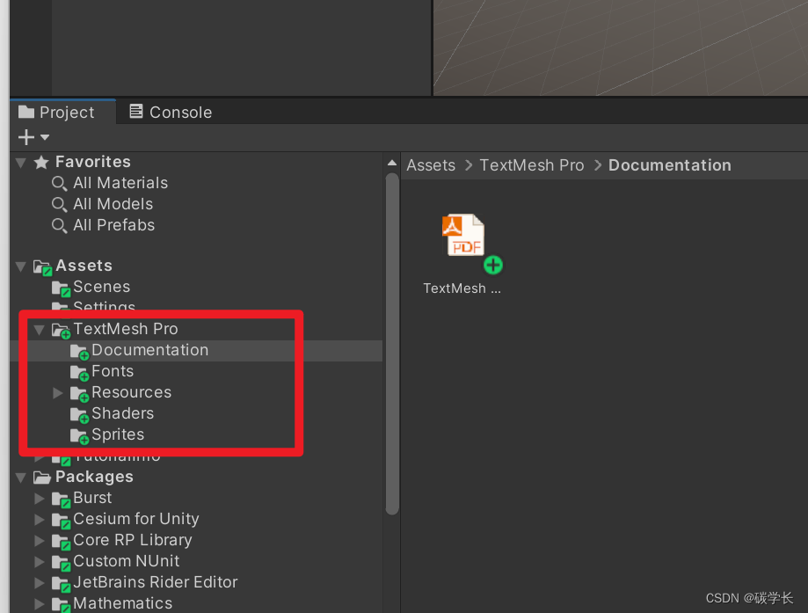Viewport: 808px width, 613px height.
Task: Click the Documentation folder icon in tree
Action: click(x=79, y=352)
